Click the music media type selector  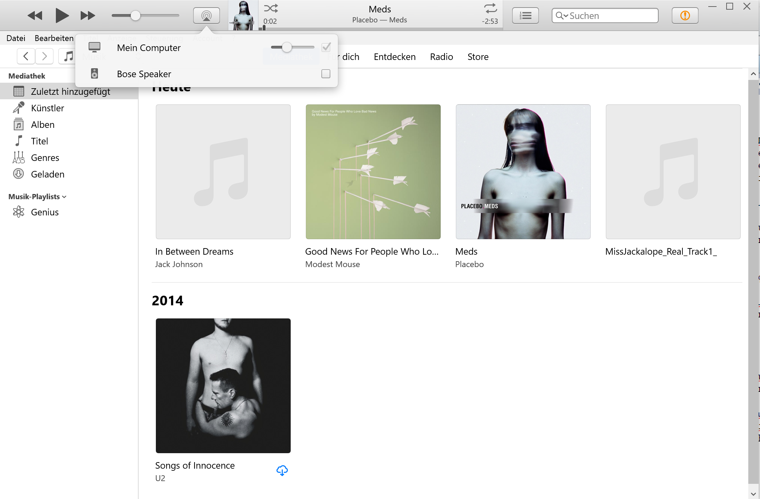[x=68, y=56]
